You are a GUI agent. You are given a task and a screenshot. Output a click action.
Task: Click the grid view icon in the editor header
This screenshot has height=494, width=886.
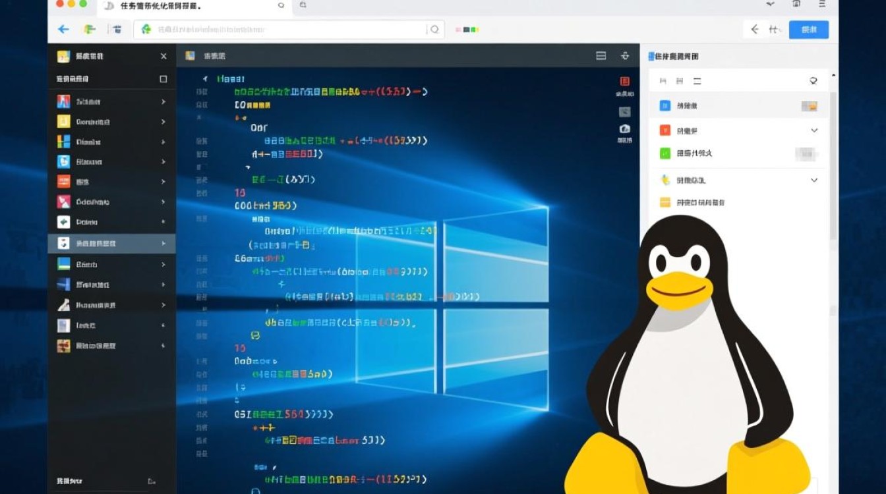click(601, 56)
